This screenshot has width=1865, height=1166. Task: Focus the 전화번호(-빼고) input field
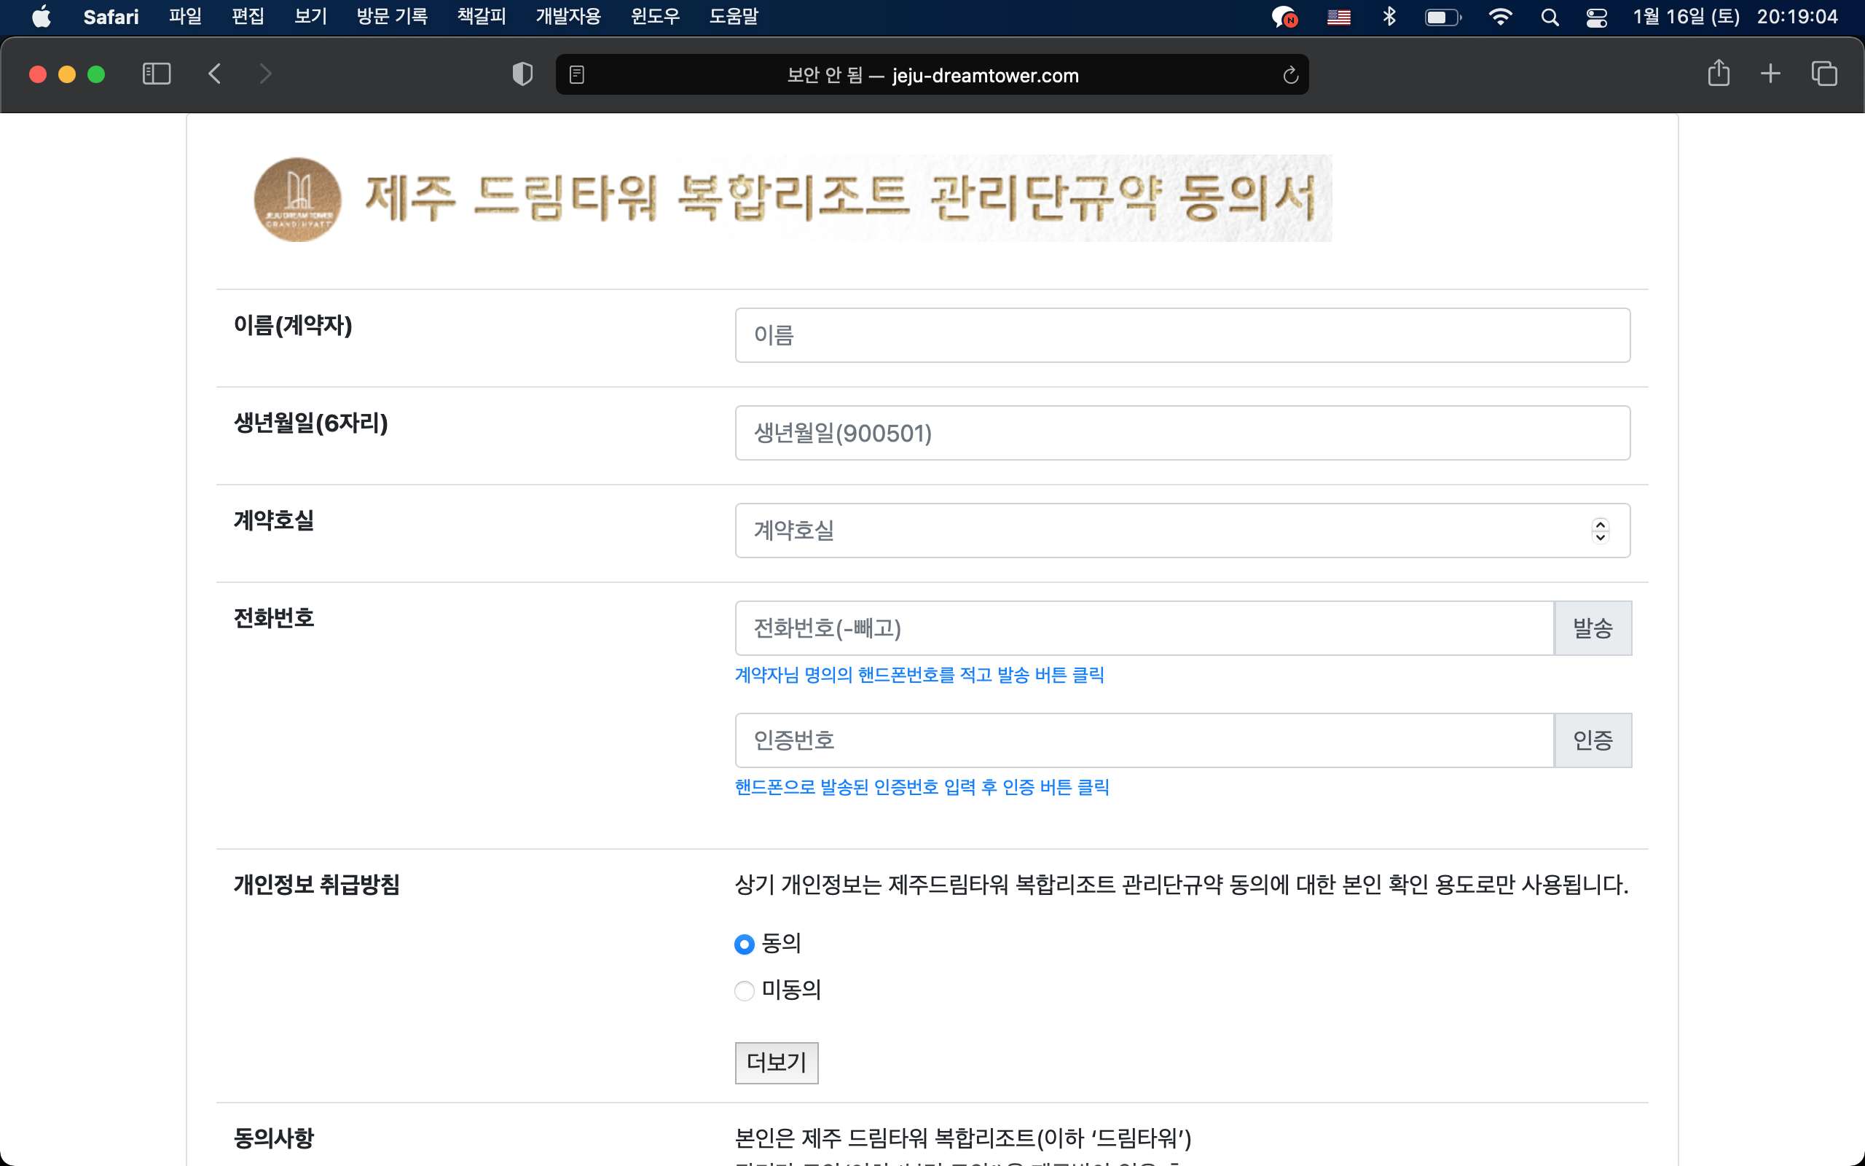click(1144, 628)
